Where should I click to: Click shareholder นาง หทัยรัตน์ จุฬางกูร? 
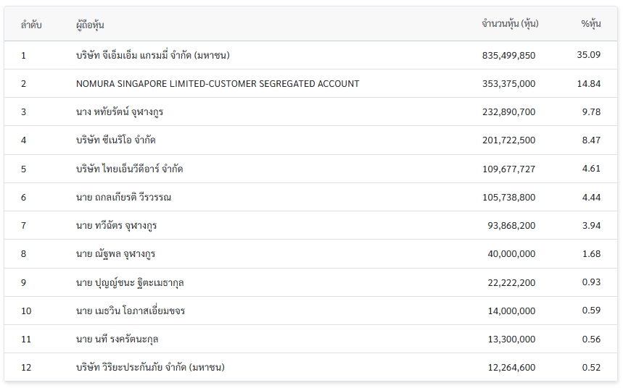[120, 112]
